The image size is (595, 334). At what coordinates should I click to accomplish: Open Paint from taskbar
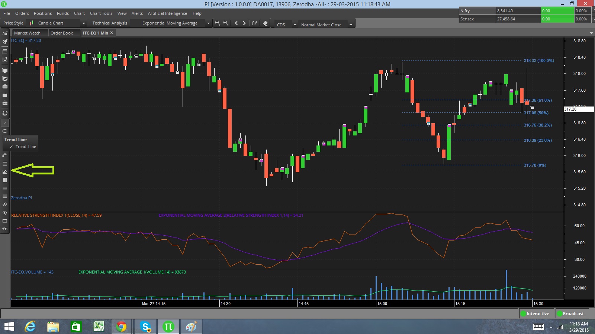[191, 327]
